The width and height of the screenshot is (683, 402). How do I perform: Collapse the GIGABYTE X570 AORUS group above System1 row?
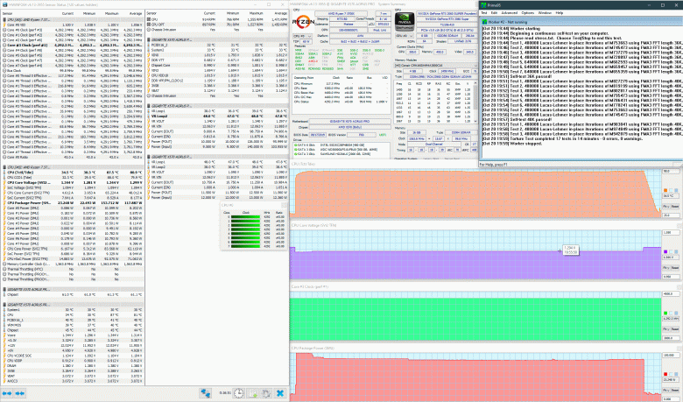click(72, 305)
